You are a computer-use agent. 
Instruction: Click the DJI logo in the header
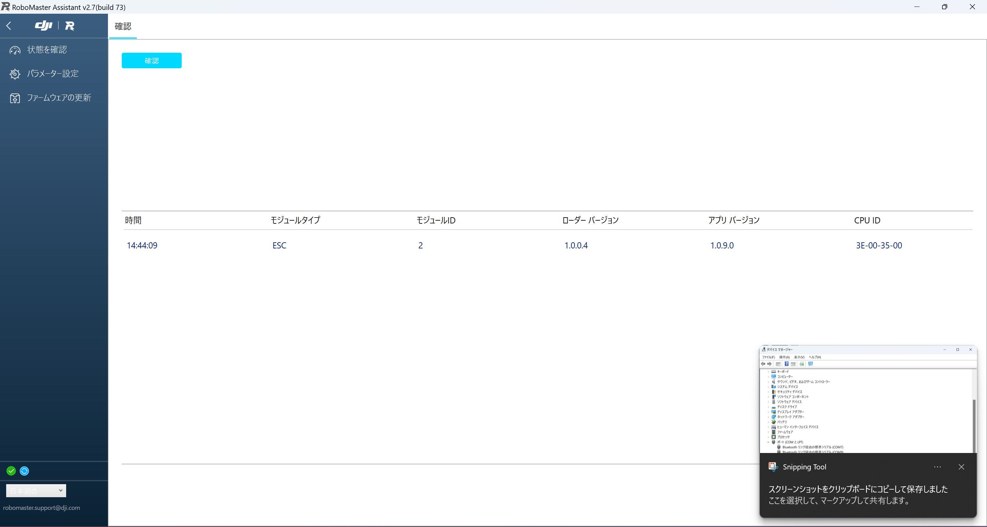(43, 26)
